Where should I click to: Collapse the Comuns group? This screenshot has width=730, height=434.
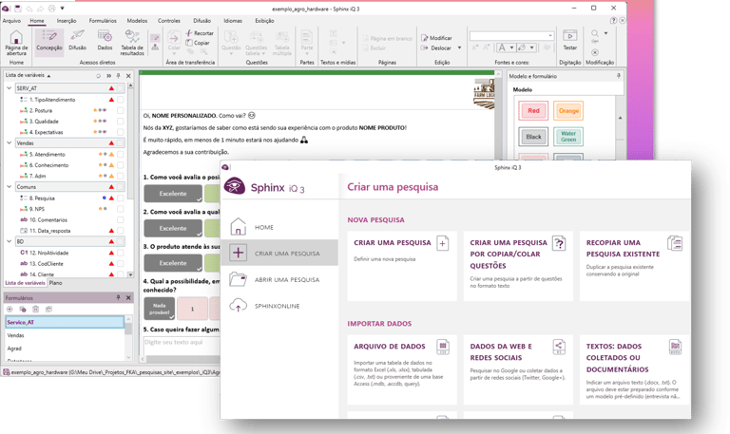(9, 186)
